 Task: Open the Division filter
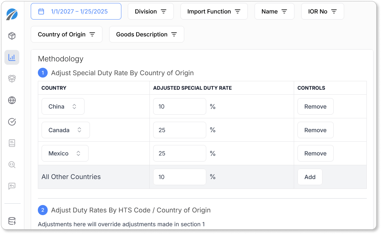(x=151, y=11)
